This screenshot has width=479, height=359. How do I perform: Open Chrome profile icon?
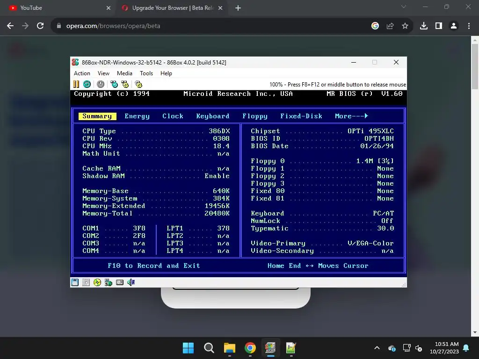click(x=454, y=26)
